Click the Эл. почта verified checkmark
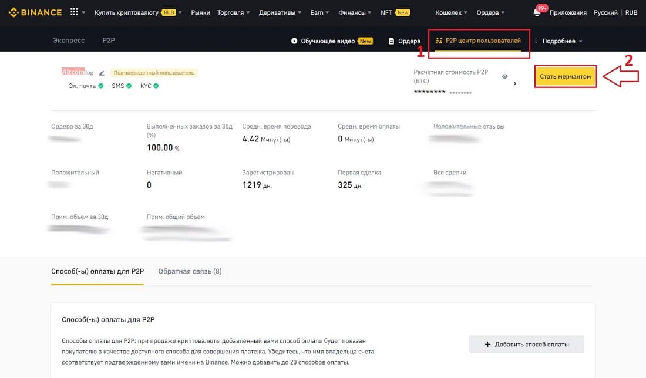Image resolution: width=646 pixels, height=378 pixels. [x=101, y=86]
